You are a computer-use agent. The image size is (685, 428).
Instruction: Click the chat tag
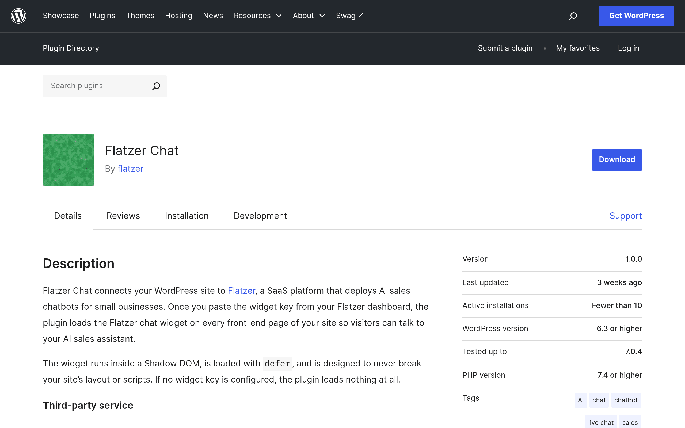point(599,400)
